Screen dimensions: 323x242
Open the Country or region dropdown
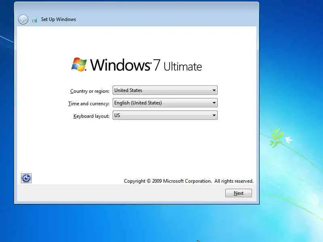coord(165,90)
